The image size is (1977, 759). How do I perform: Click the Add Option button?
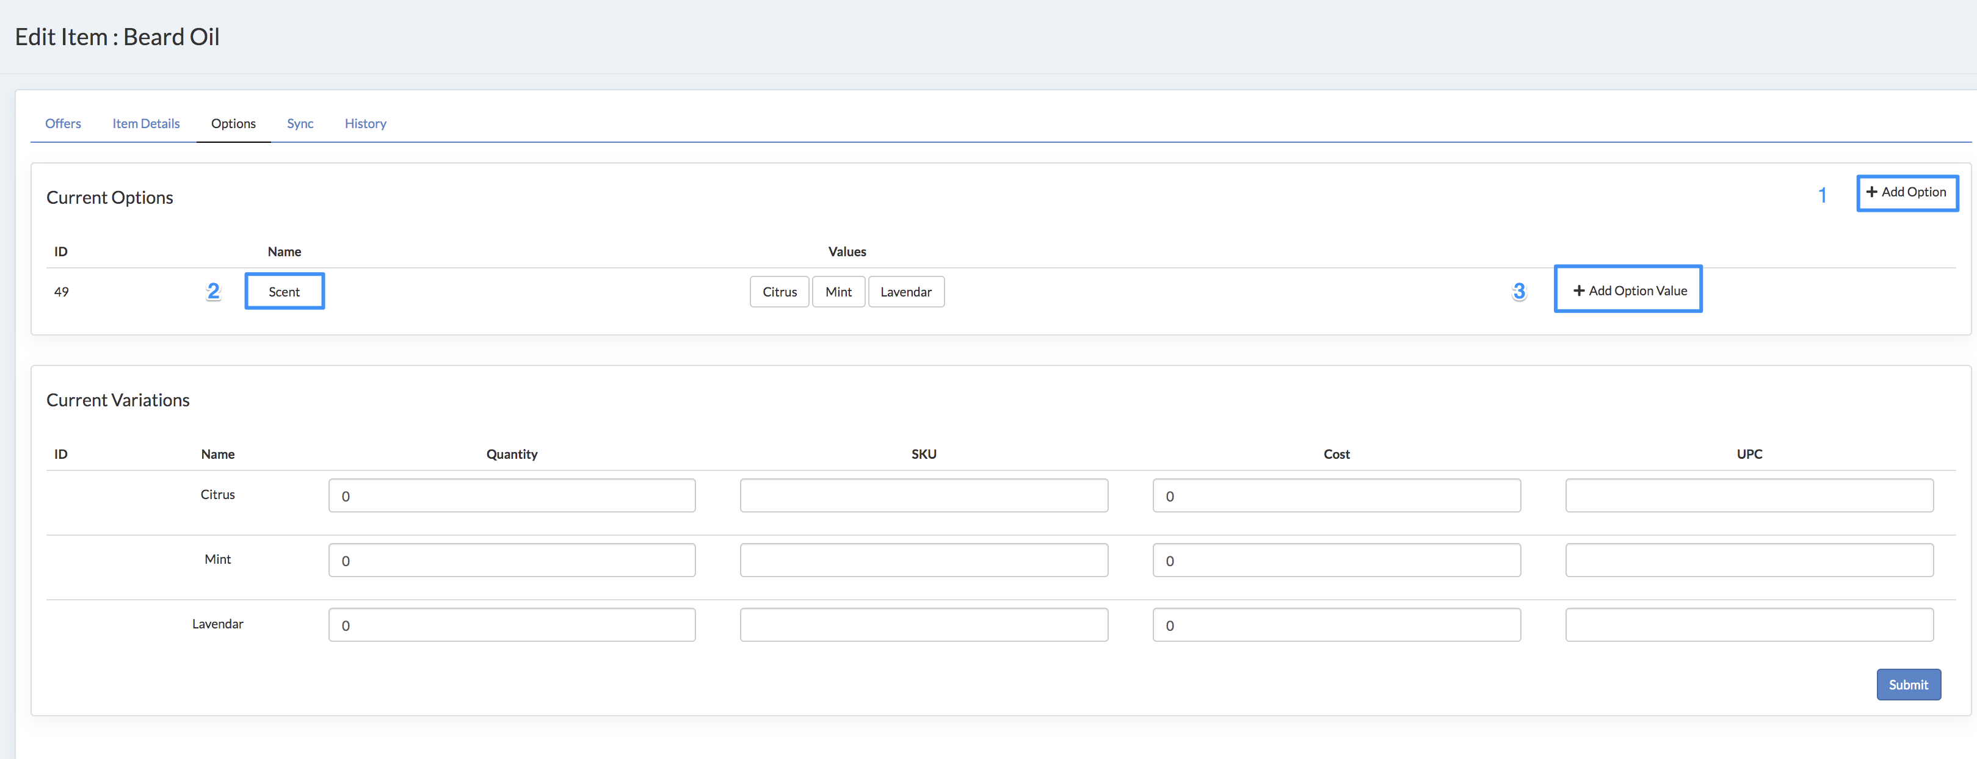click(x=1906, y=192)
